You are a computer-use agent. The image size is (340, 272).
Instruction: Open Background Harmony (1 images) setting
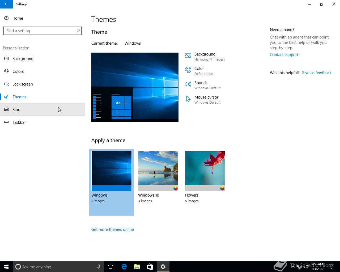pyautogui.click(x=205, y=57)
